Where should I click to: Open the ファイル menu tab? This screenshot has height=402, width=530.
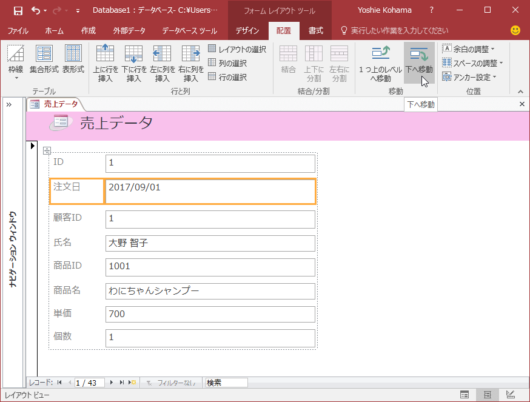tap(18, 31)
